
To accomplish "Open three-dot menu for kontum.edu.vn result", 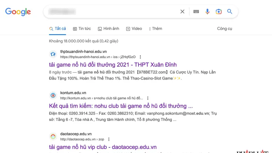I will (148, 98).
